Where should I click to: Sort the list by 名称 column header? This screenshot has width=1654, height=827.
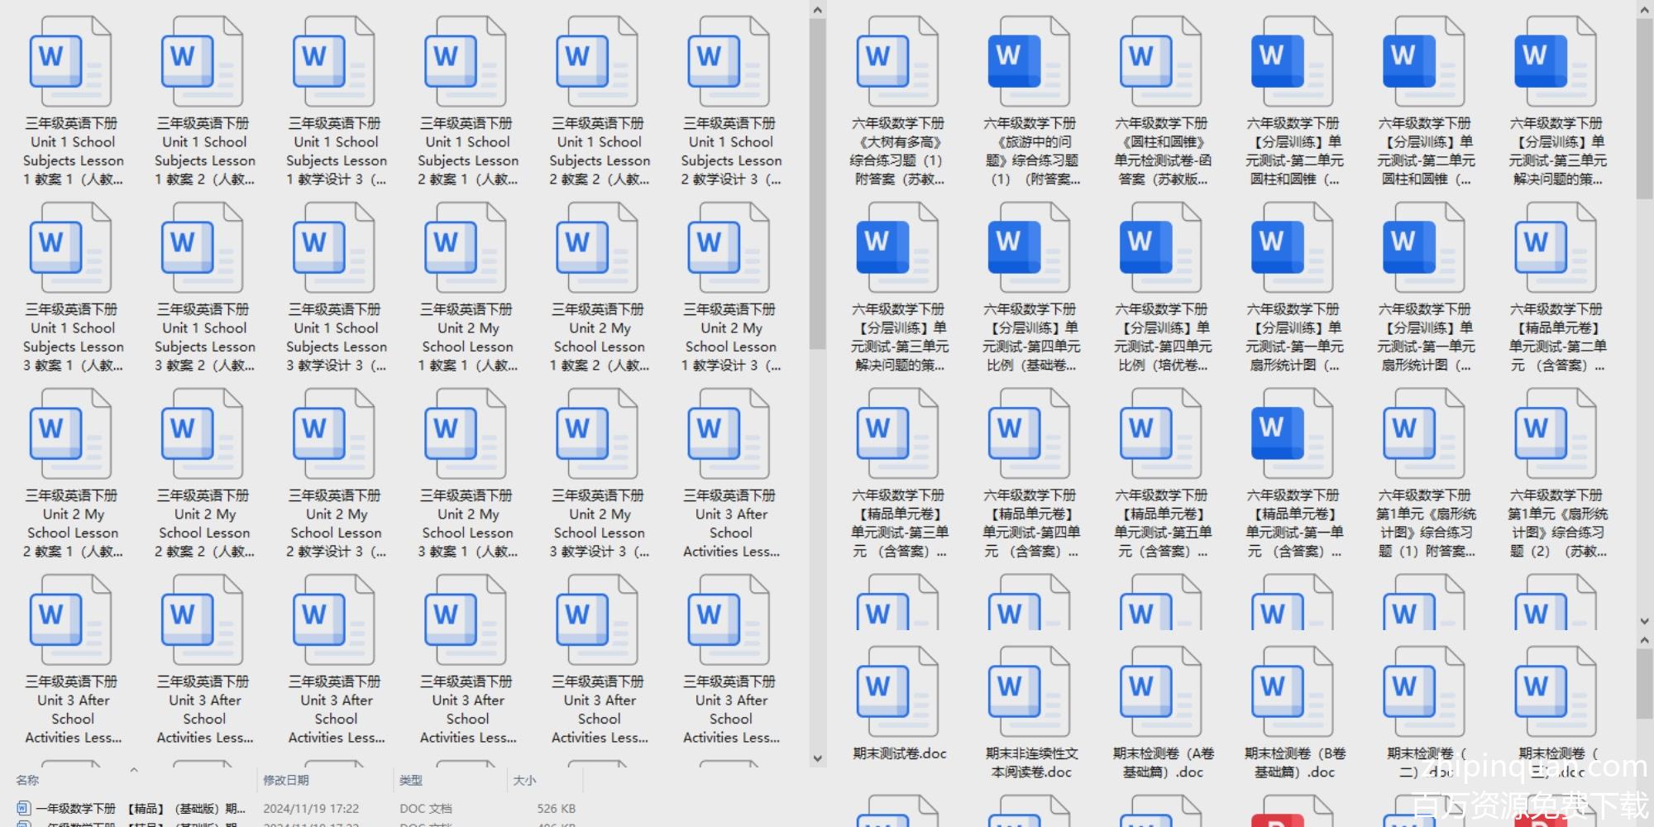tap(27, 780)
